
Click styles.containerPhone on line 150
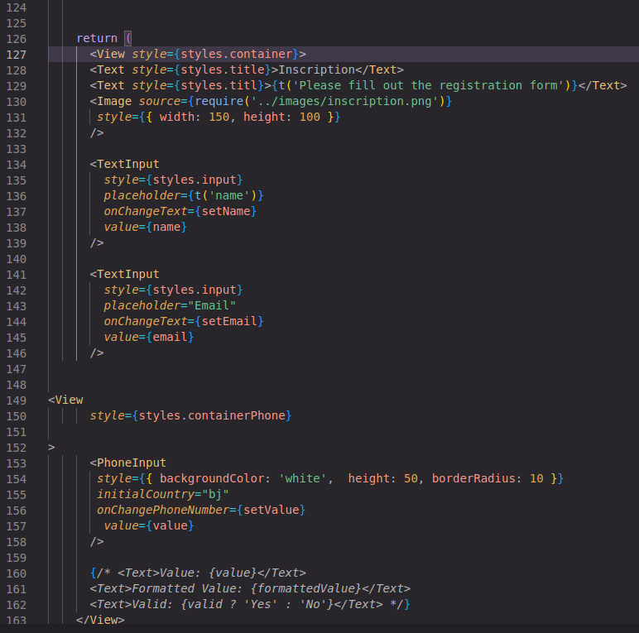[x=212, y=416]
